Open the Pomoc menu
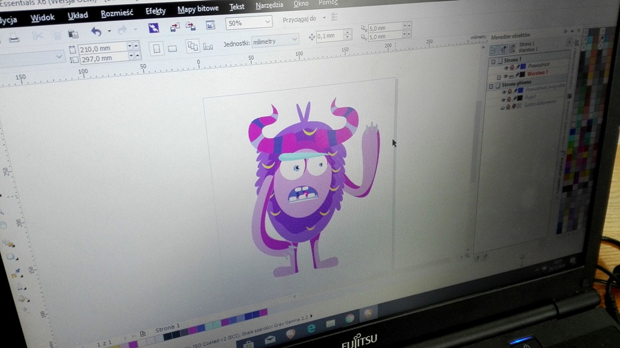The height and width of the screenshot is (348, 620). (328, 3)
